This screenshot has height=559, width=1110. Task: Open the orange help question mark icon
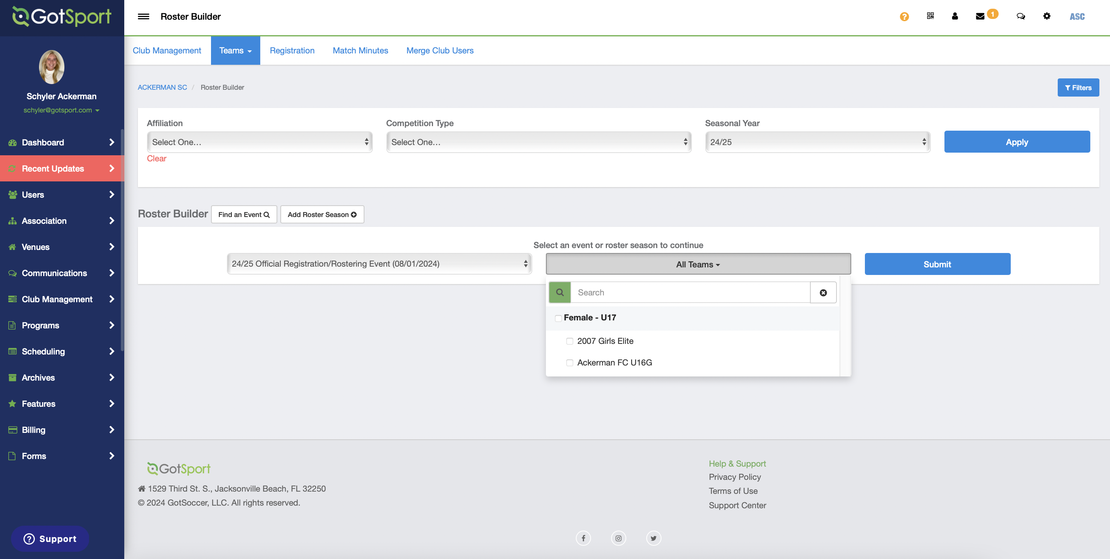(904, 16)
